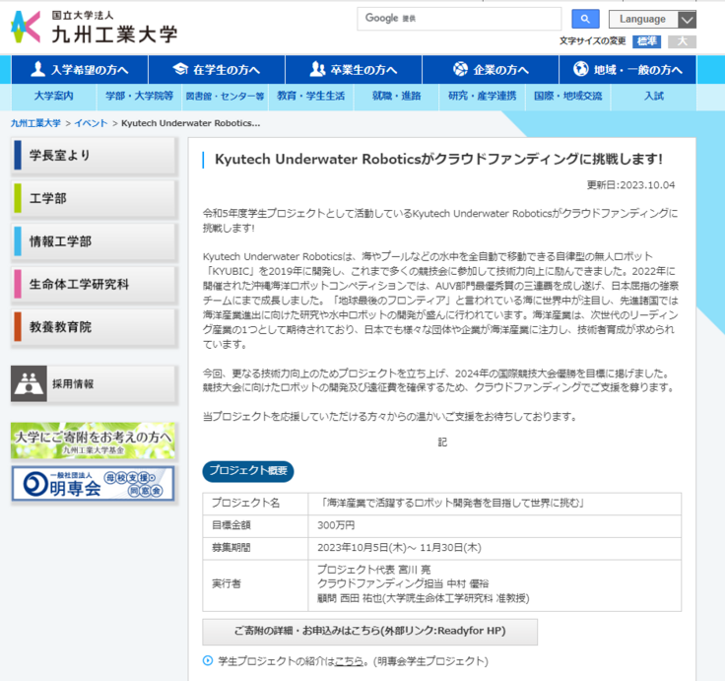Open the 卒業生の方へ tab

tap(354, 70)
